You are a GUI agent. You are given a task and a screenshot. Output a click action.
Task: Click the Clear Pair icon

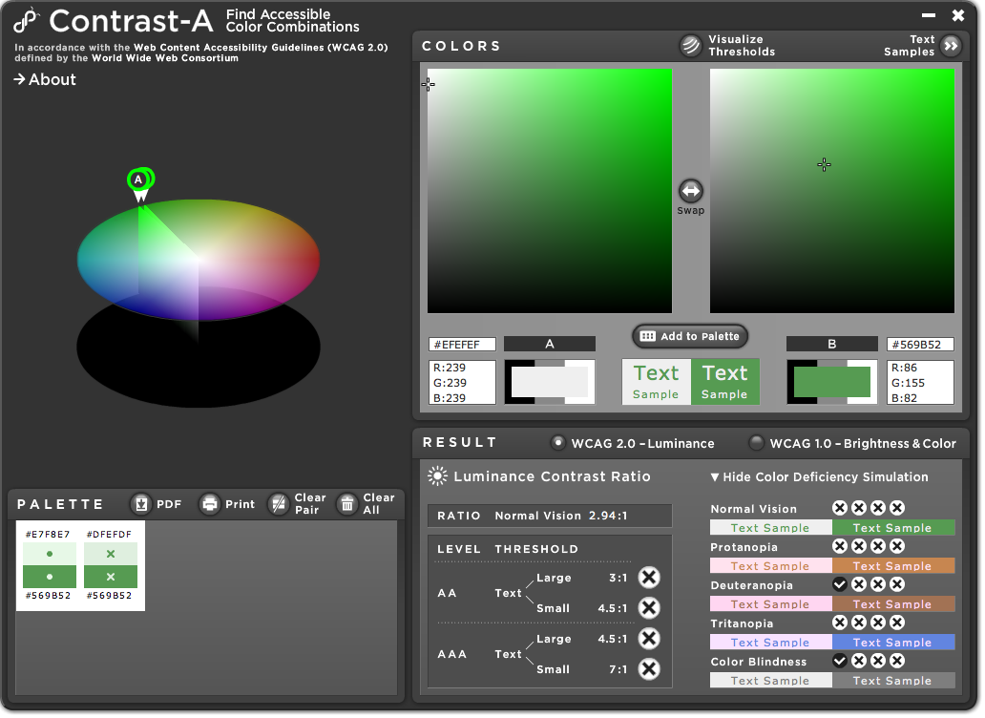(279, 504)
